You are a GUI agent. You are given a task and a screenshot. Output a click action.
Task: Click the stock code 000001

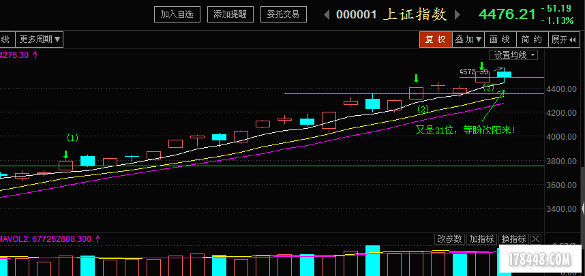(x=356, y=15)
